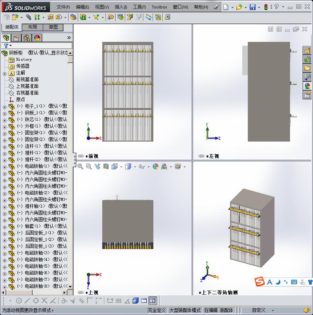Image resolution: width=313 pixels, height=315 pixels.
Task: Open the Design Library icon in the task pane
Action: click(307, 59)
